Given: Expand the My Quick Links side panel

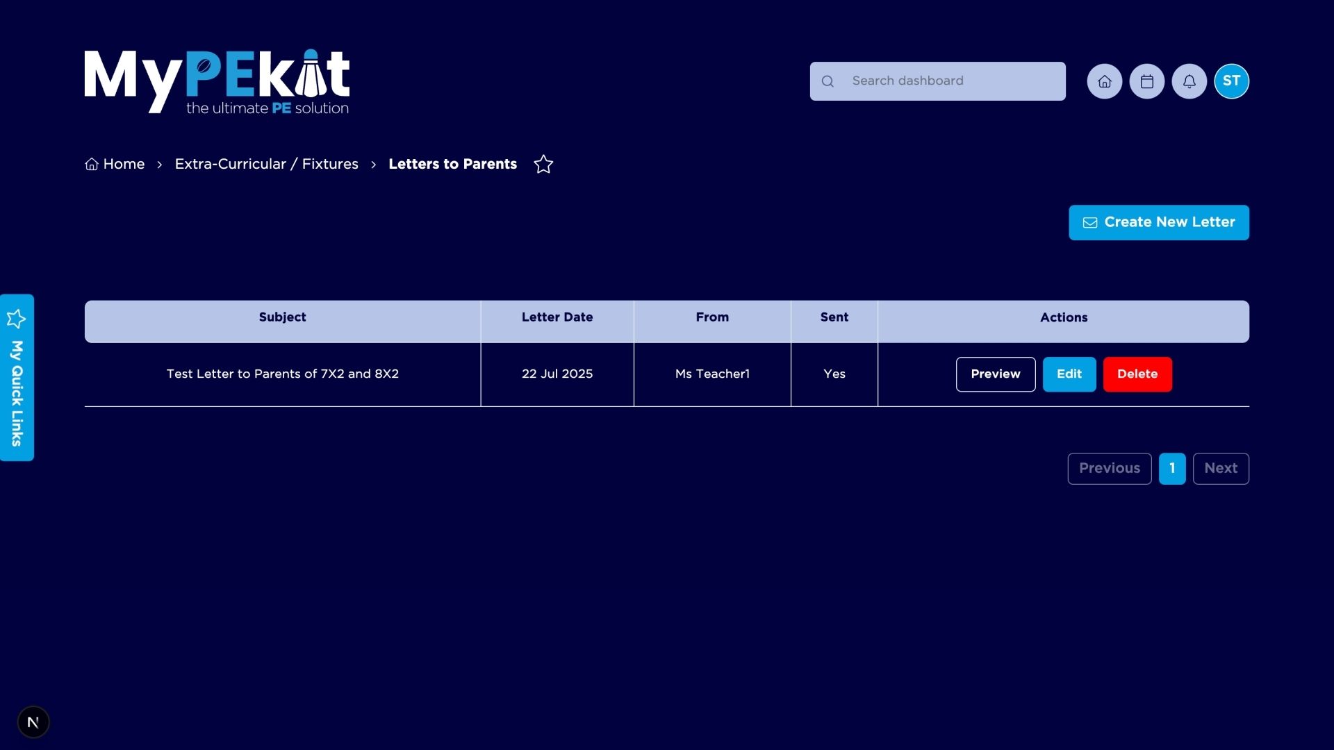Looking at the screenshot, I should coord(17,393).
